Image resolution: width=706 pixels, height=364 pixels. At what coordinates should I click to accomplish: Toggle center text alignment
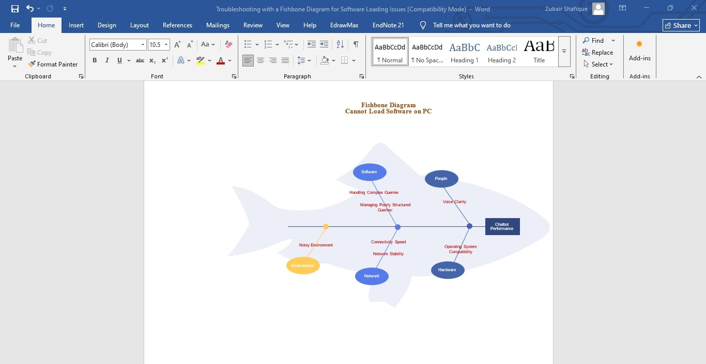click(260, 60)
